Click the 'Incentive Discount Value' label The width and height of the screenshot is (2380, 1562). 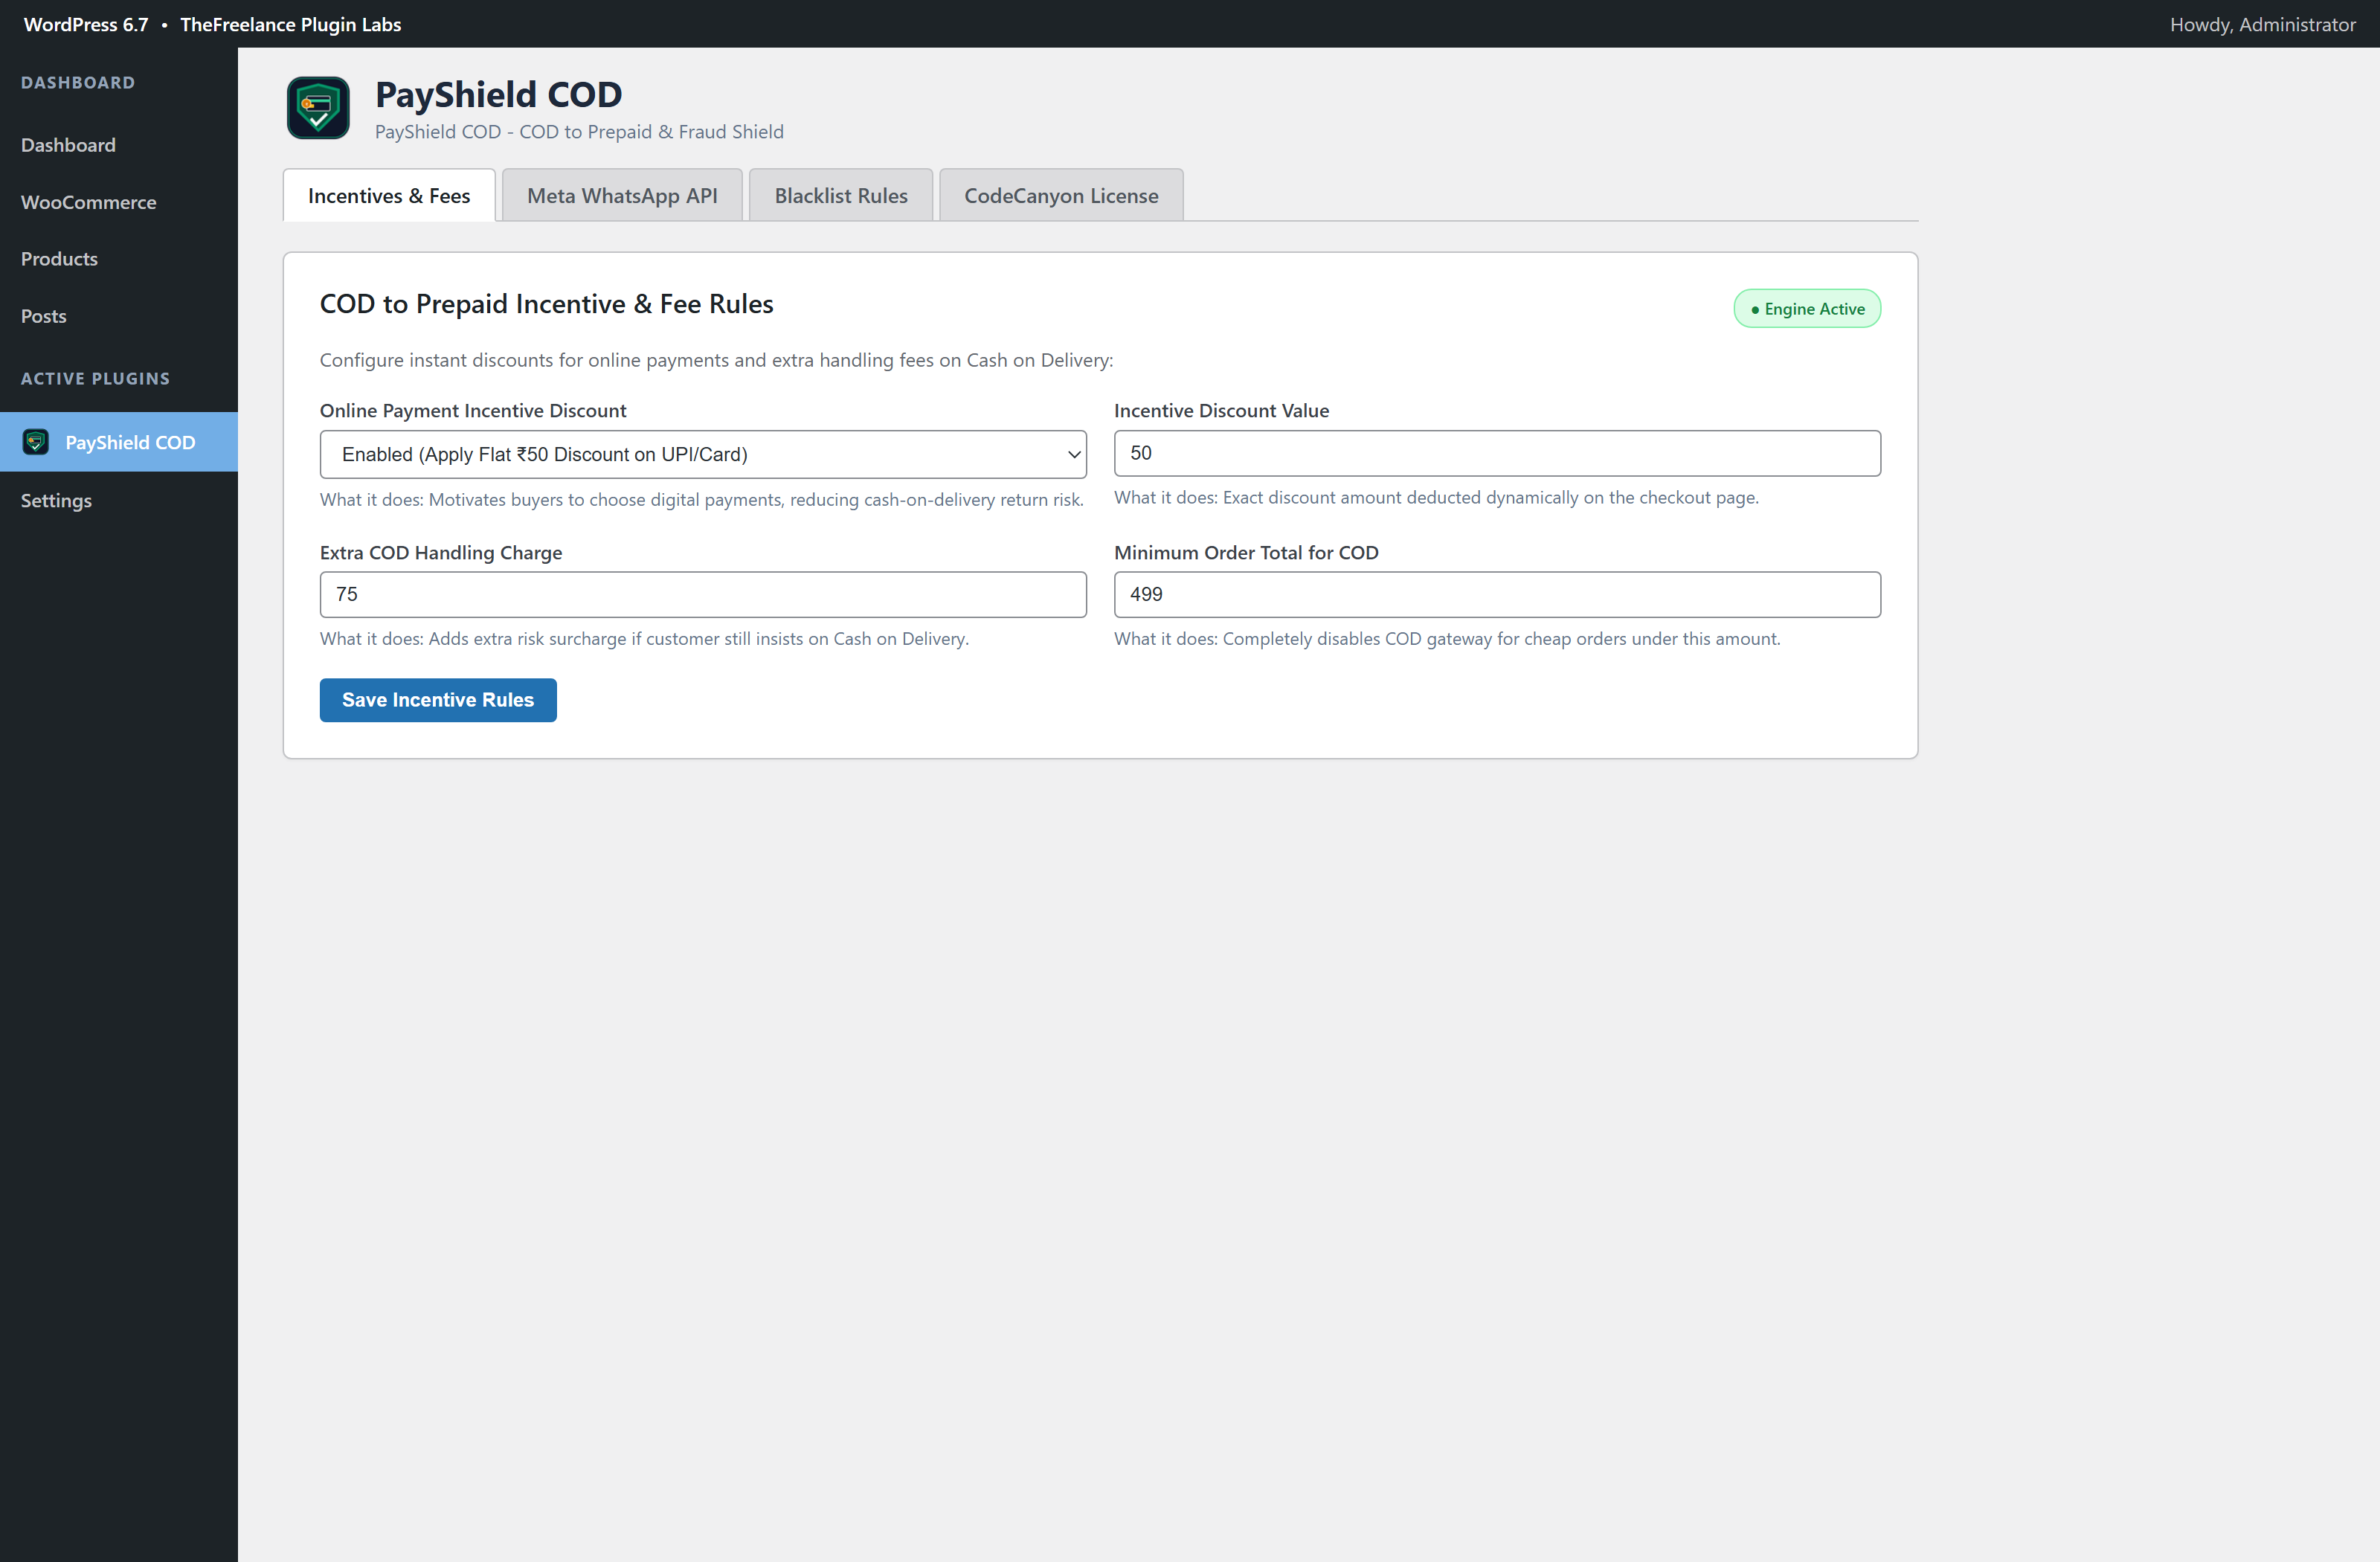coord(1221,410)
